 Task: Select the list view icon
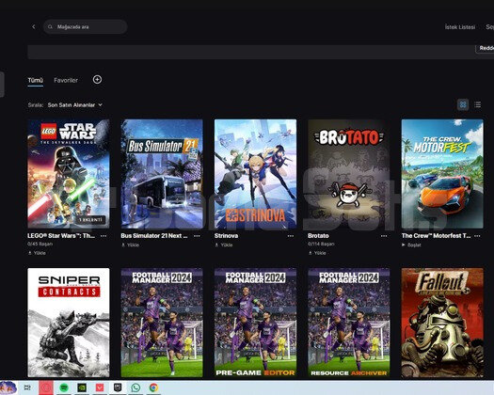point(478,104)
